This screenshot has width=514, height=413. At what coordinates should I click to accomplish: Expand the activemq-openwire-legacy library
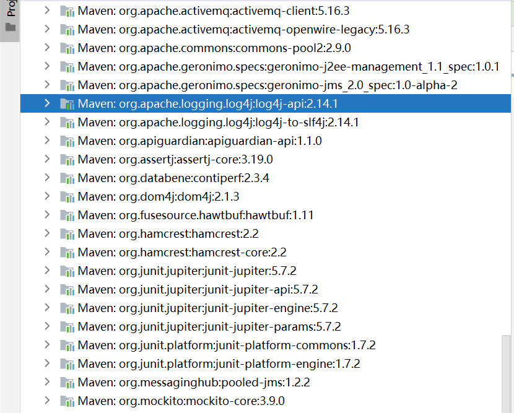tap(48, 29)
